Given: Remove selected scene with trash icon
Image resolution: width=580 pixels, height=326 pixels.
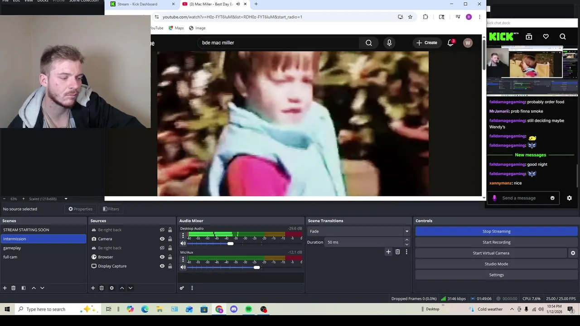Looking at the screenshot, I should coord(13,288).
